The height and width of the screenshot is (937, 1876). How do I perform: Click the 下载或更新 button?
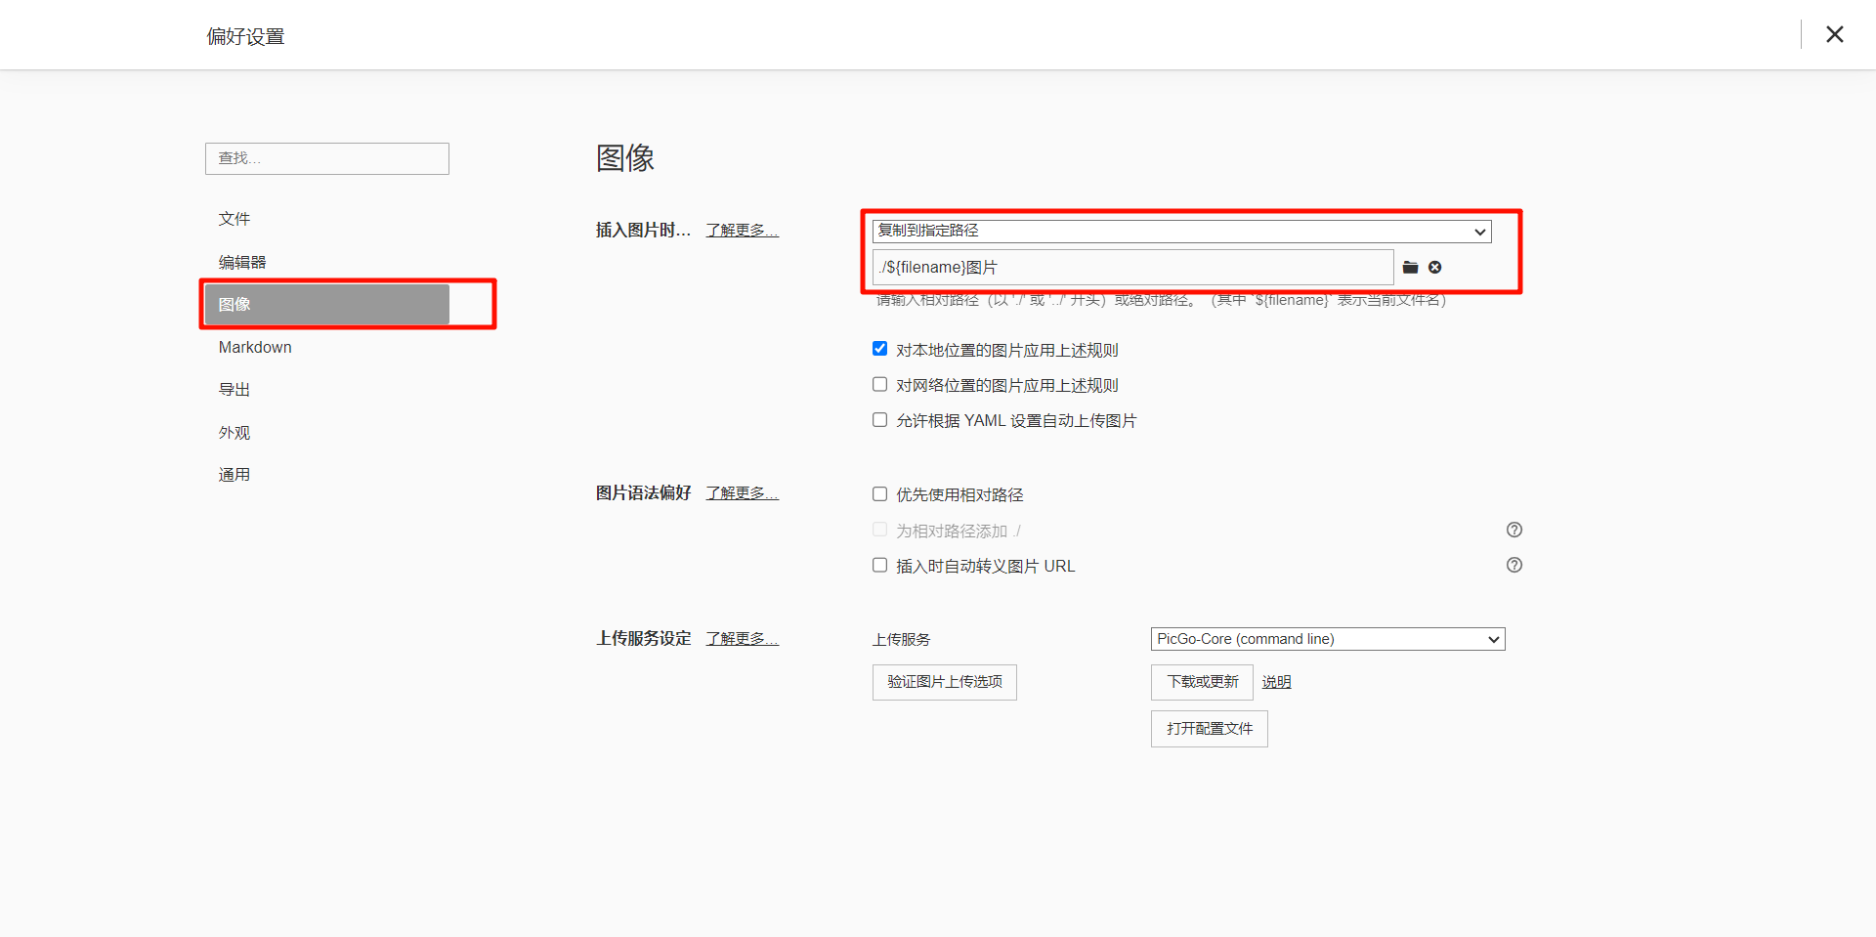pyautogui.click(x=1202, y=682)
